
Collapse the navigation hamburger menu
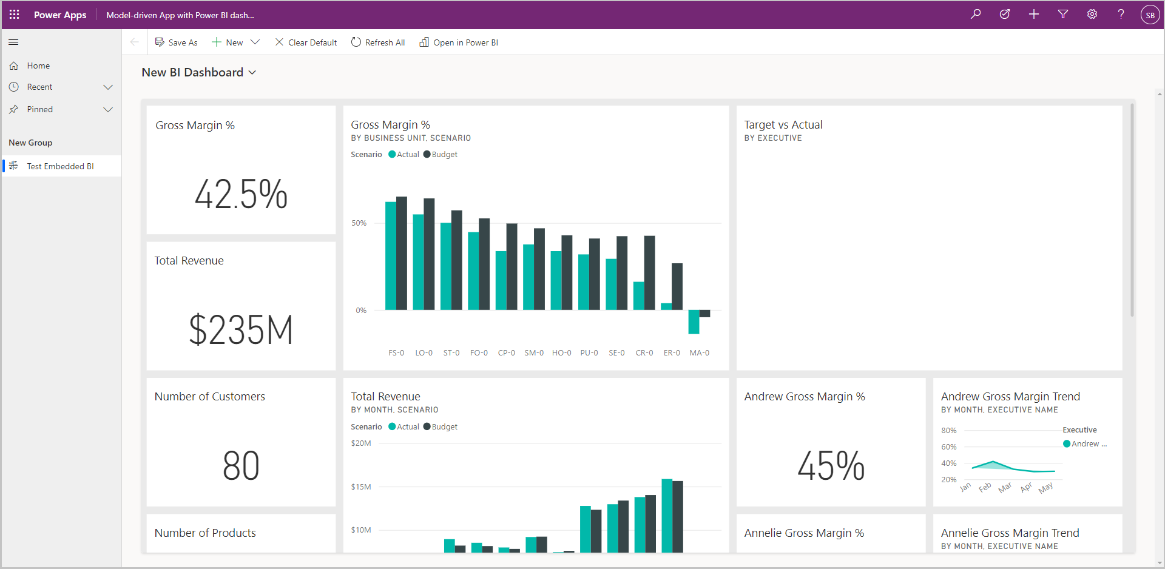[13, 42]
